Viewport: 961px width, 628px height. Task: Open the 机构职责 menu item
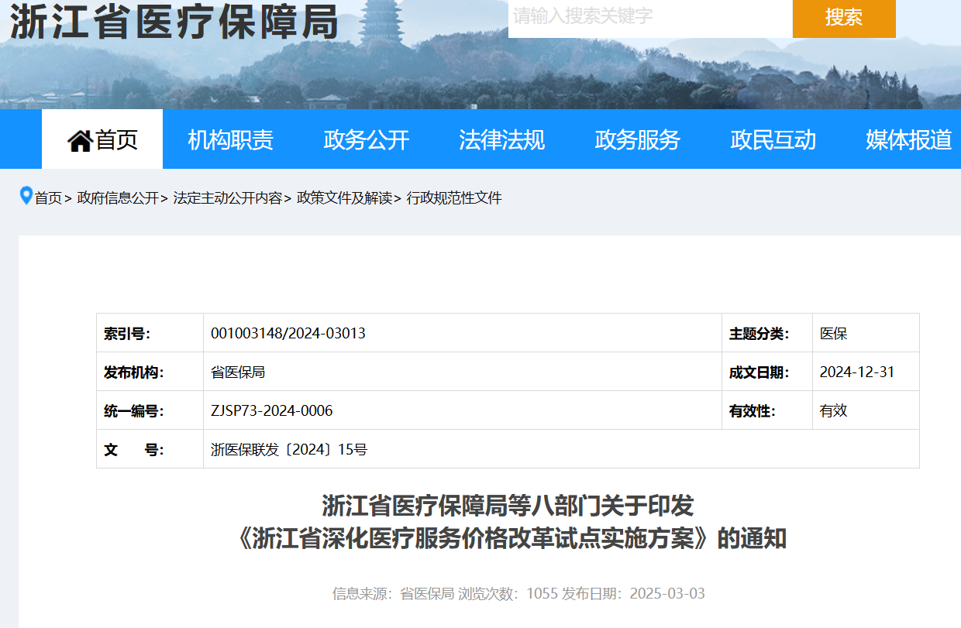[x=230, y=140]
